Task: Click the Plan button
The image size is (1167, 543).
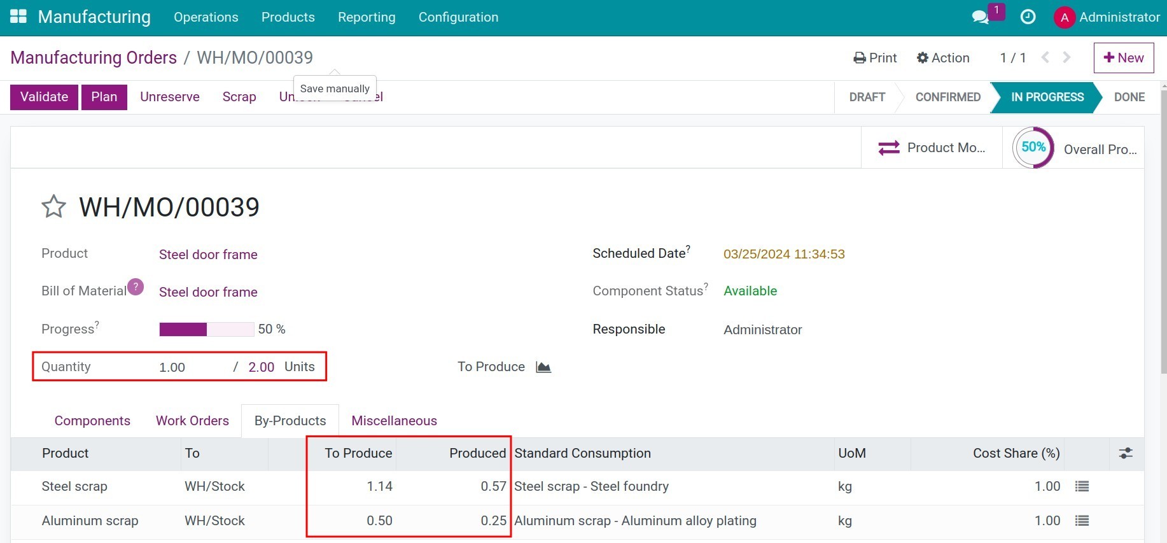Action: tap(104, 97)
